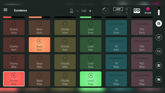This screenshot has width=165, height=93.
Task: Click the Eurodance pack title
Action: click(20, 10)
